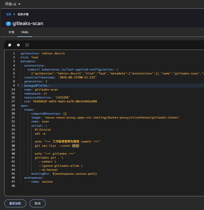Click the '- name: source' line
The height and width of the screenshot is (210, 204).
(40, 182)
